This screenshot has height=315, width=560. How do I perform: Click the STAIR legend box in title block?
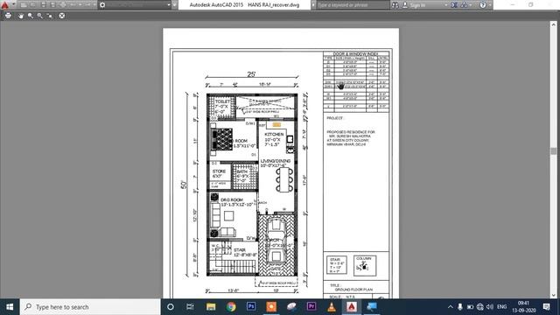coord(336,265)
